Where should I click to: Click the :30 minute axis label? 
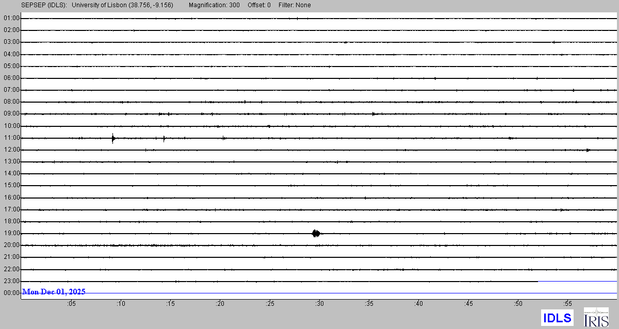pyautogui.click(x=319, y=304)
